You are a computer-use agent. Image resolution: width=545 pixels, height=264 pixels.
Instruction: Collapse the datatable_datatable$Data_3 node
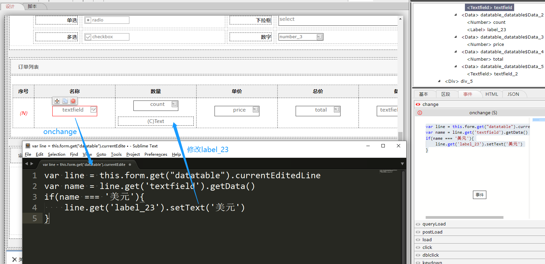(x=456, y=37)
